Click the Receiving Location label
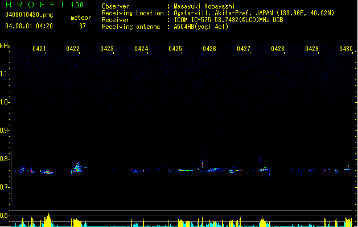Screen dimensions: 358x227 pyautogui.click(x=133, y=13)
